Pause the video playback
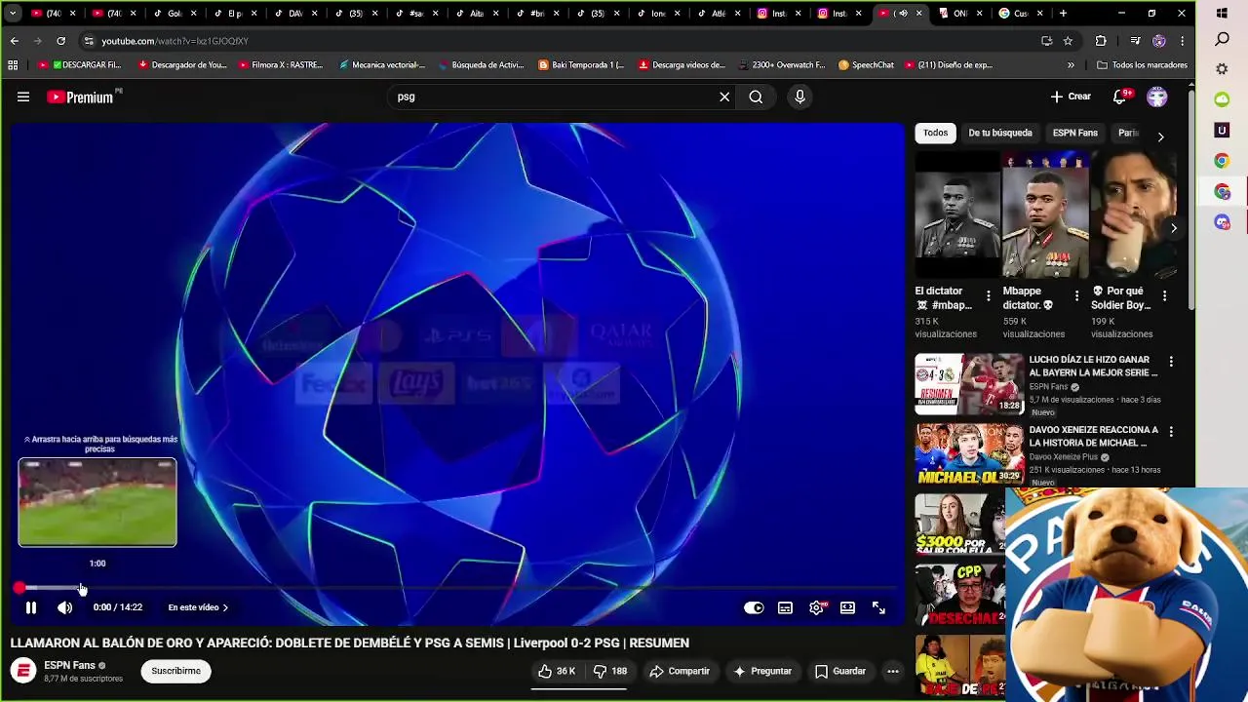Screen dimensions: 1248x702 point(31,607)
